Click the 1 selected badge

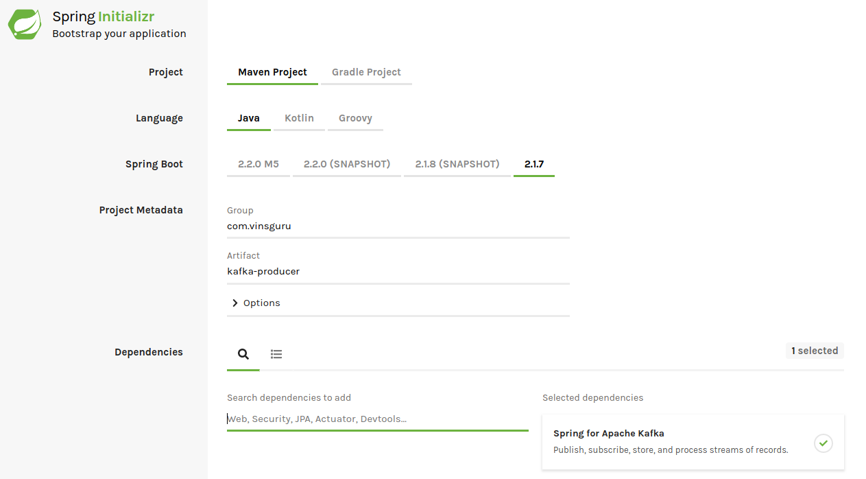(x=815, y=351)
